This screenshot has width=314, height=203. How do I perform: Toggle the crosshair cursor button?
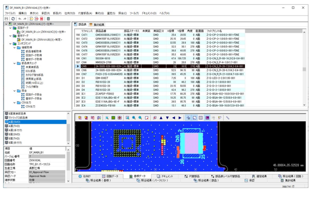[x=188, y=118]
